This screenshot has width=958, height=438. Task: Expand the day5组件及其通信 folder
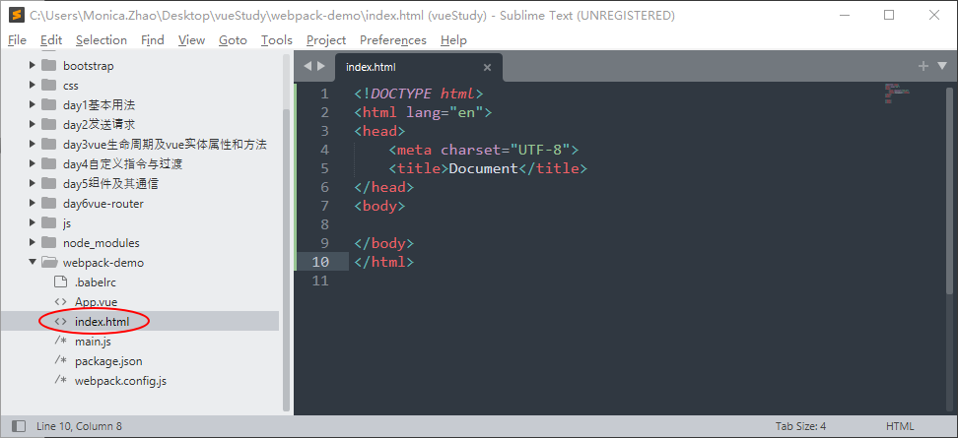(33, 184)
